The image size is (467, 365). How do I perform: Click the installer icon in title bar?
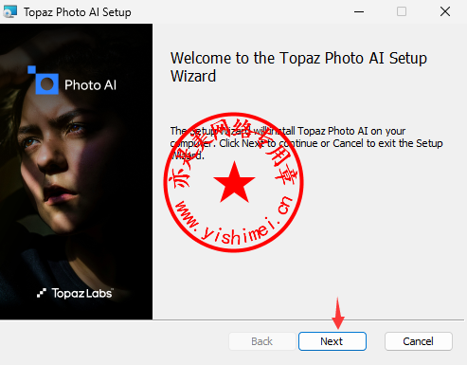coord(10,11)
